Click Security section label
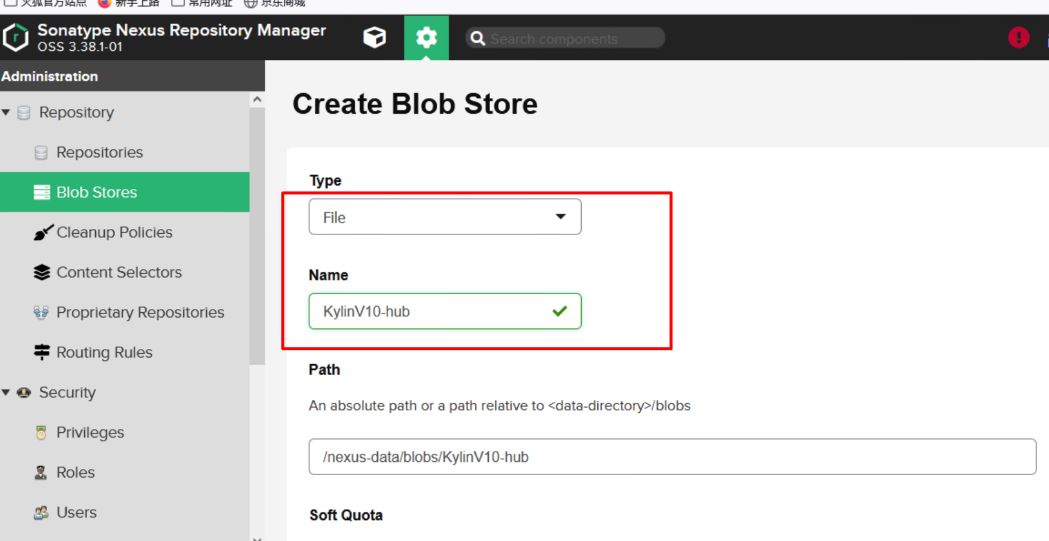The height and width of the screenshot is (541, 1049). click(67, 392)
